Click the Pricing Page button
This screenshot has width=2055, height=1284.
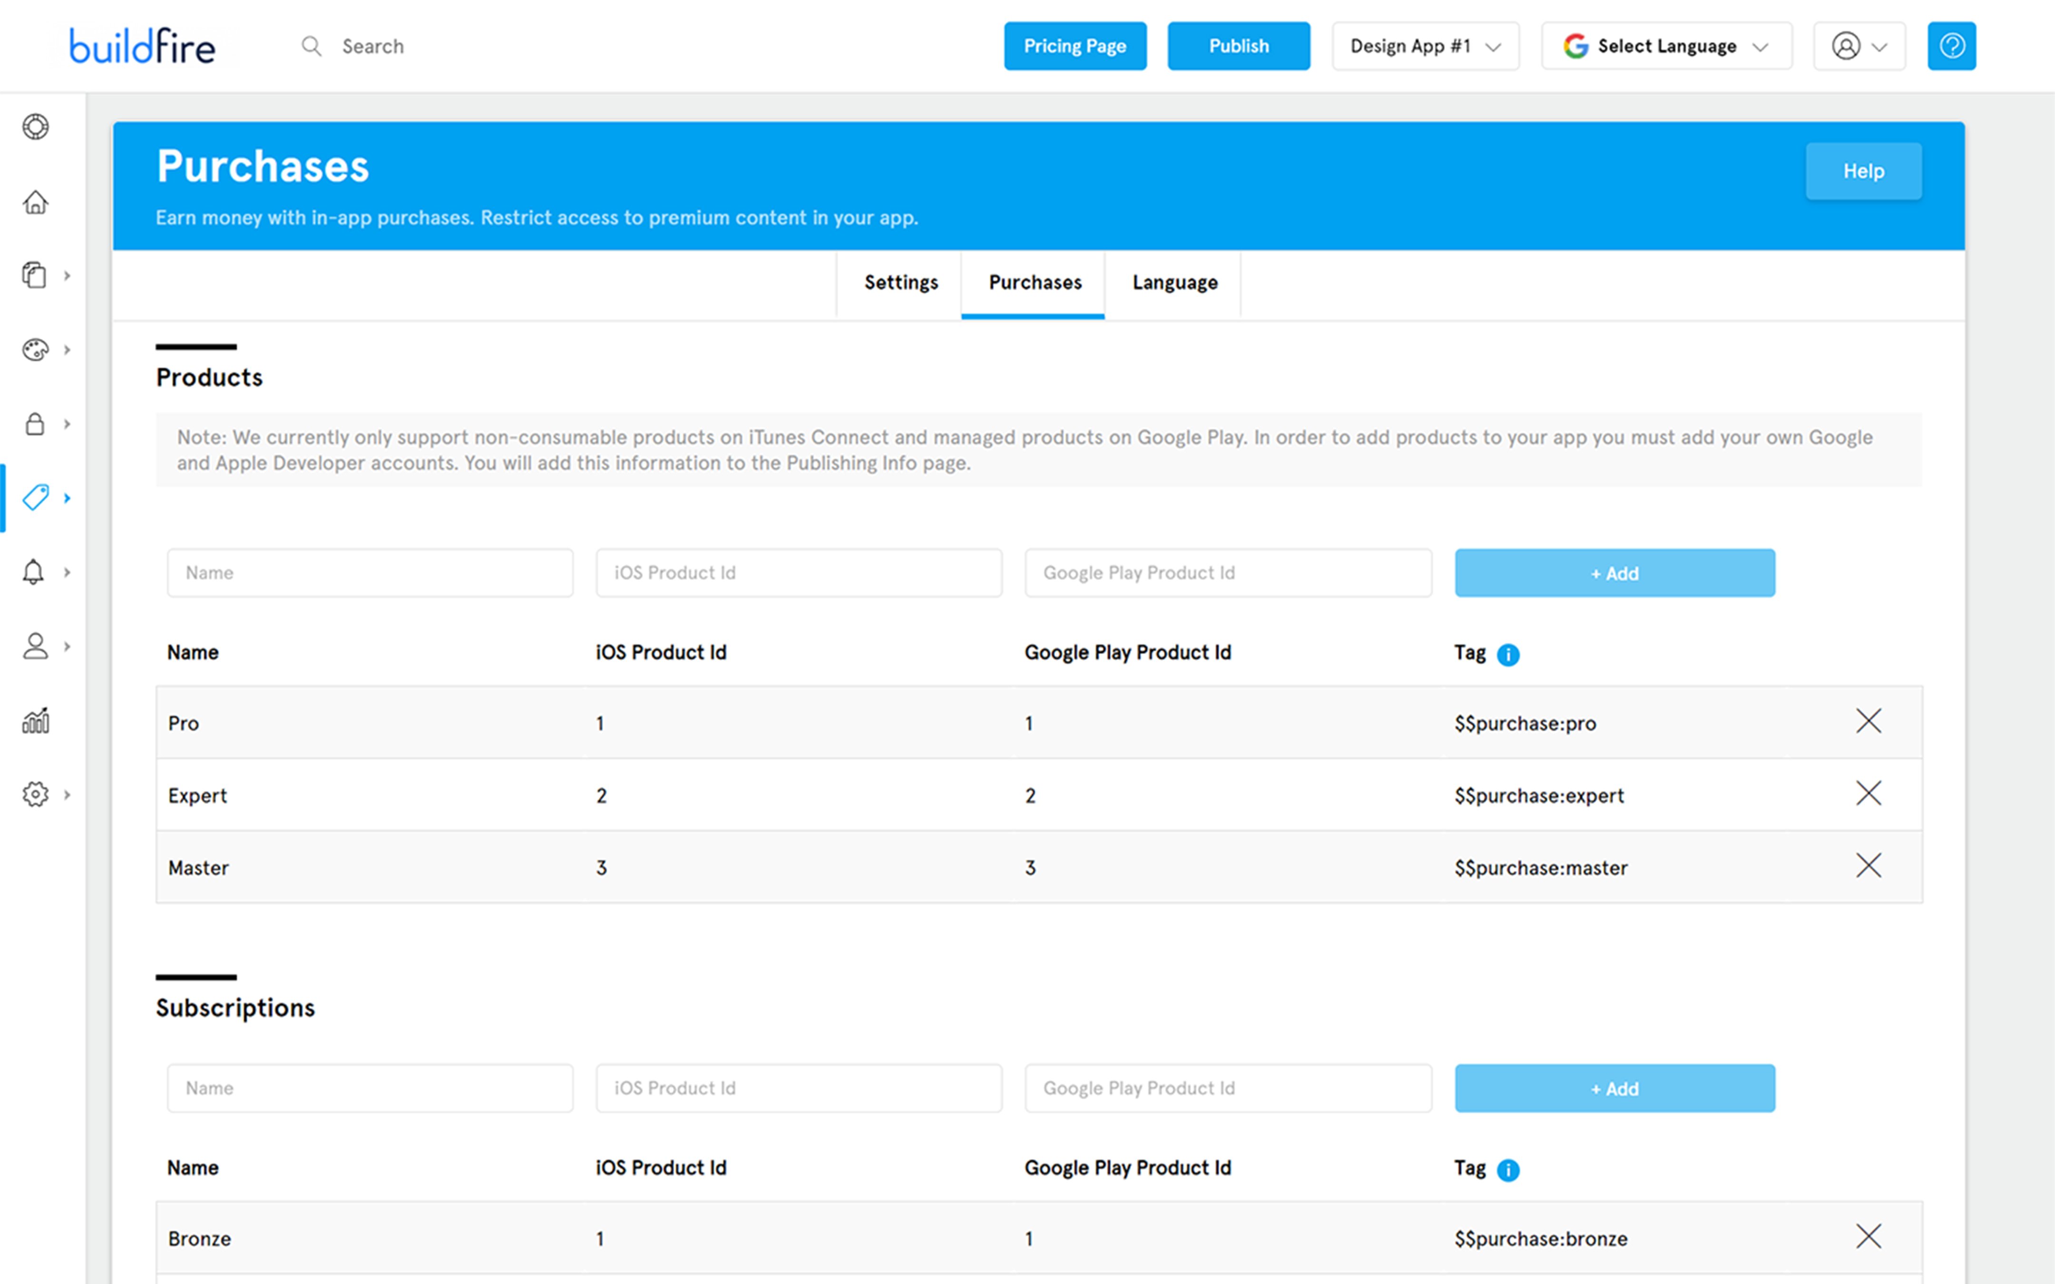pyautogui.click(x=1074, y=46)
